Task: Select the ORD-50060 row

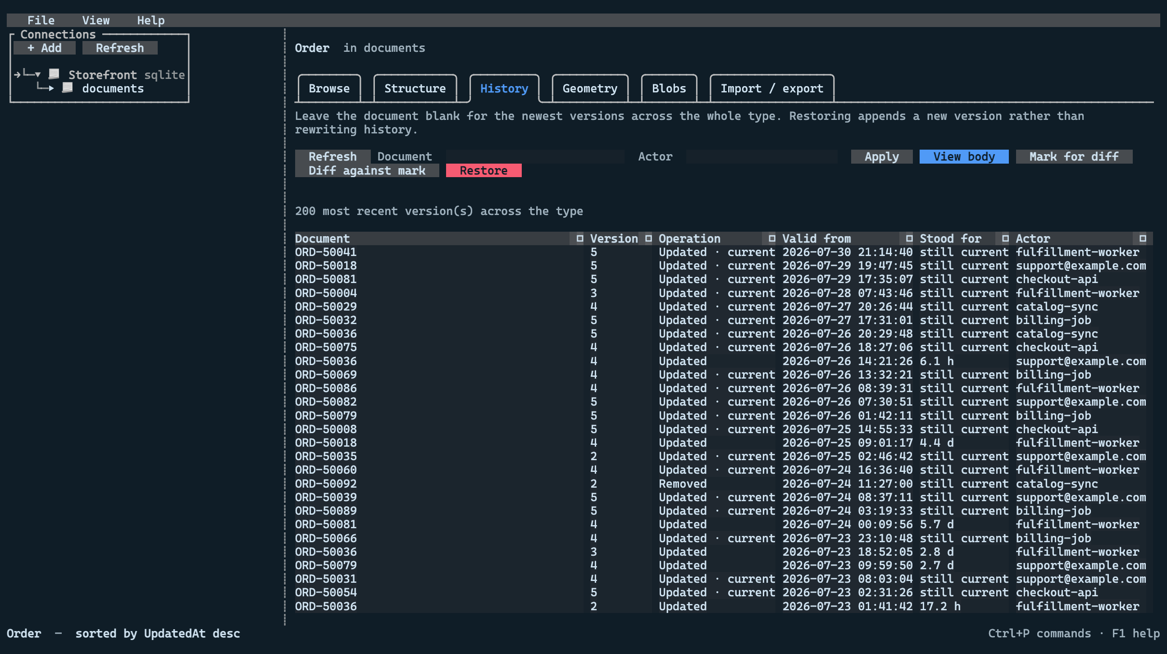Action: pyautogui.click(x=724, y=470)
